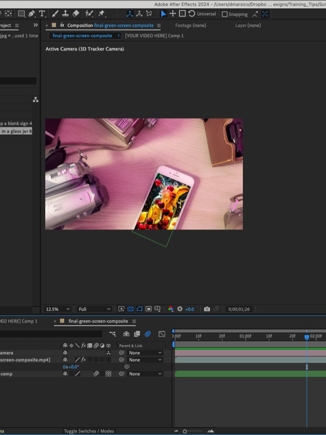This screenshot has height=435, width=326.
Task: Adjust the timeline zoom slider
Action: pyautogui.click(x=193, y=431)
